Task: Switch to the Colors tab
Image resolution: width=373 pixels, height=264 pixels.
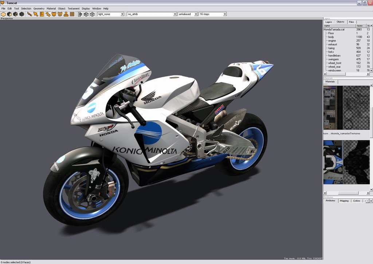Action: (x=357, y=201)
